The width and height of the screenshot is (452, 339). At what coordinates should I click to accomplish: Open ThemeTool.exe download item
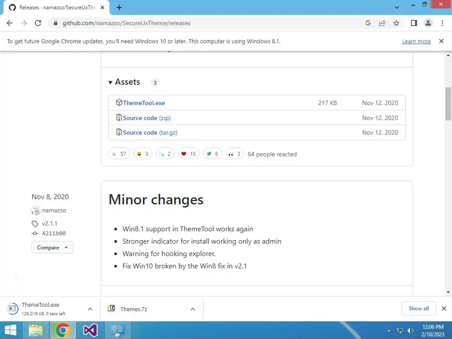(43, 309)
